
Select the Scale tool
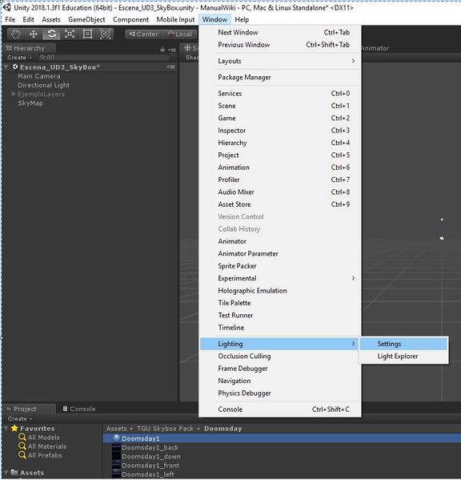point(70,34)
